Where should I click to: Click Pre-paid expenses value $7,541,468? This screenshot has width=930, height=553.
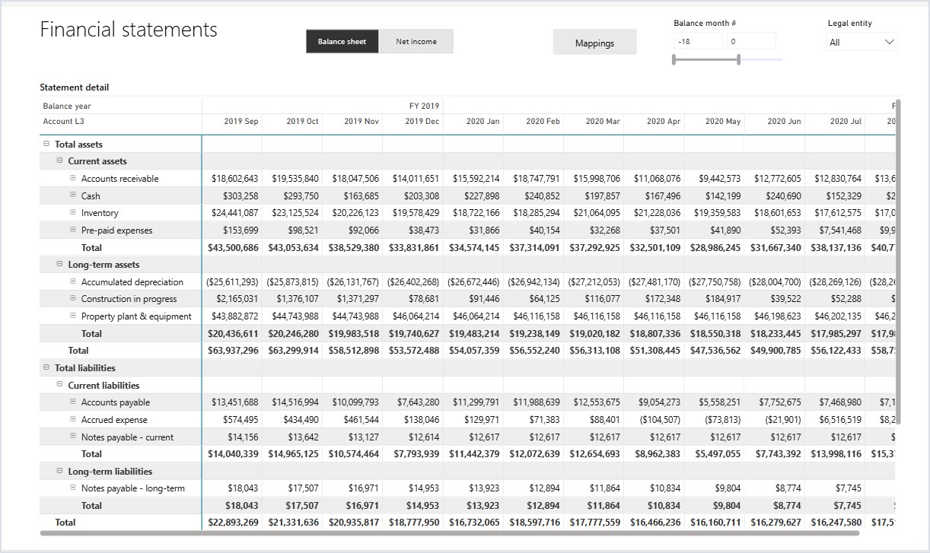tap(838, 230)
